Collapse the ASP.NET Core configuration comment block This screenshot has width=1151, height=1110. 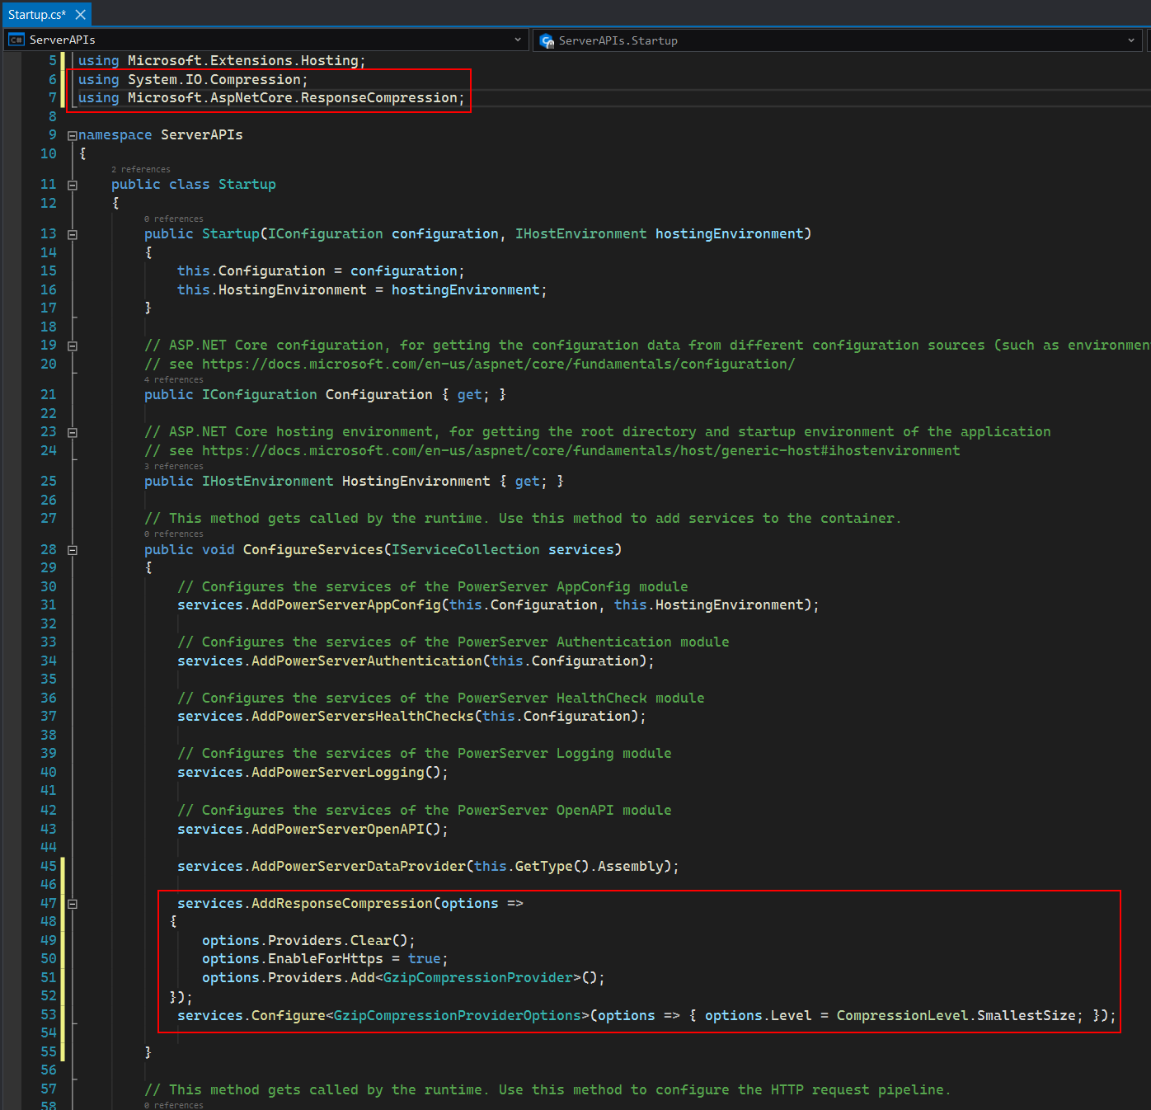72,346
